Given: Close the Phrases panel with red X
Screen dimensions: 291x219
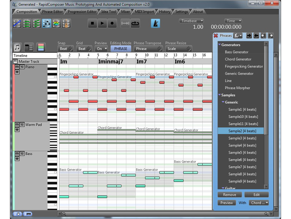Looking at the screenshot, I should [x=216, y=36].
